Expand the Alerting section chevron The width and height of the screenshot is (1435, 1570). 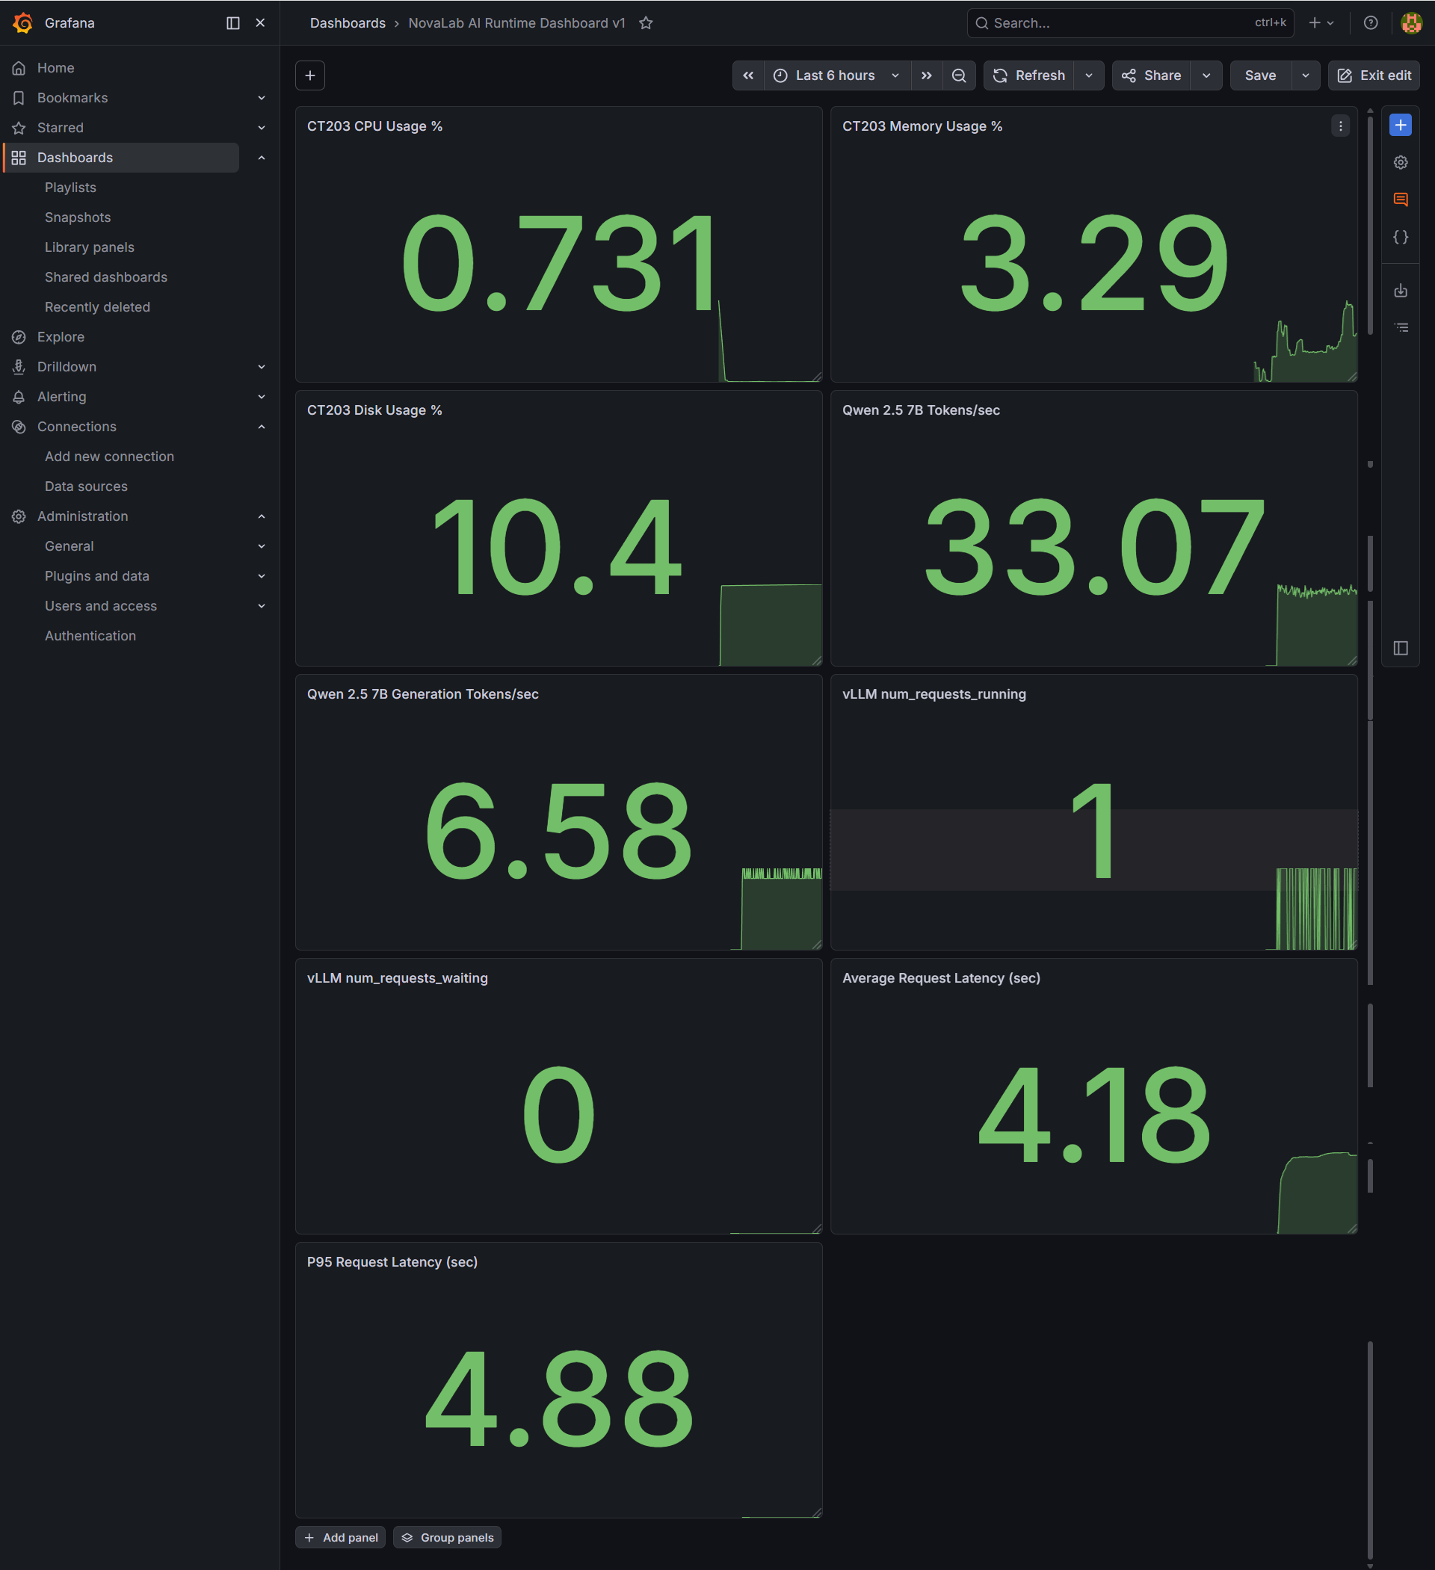(x=262, y=396)
